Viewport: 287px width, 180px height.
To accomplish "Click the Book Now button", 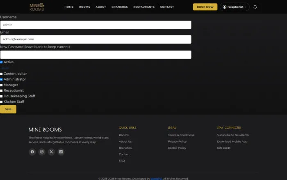I will coord(205,7).
